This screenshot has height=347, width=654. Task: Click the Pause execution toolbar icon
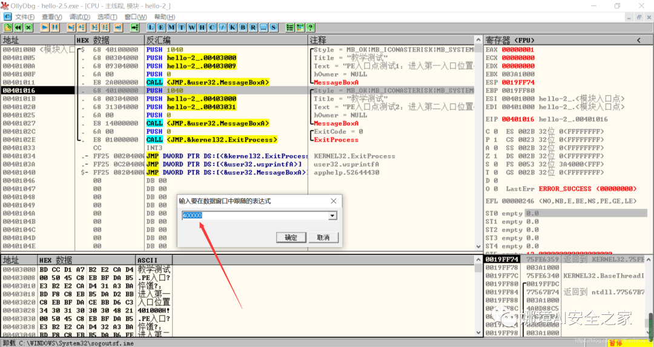click(54, 27)
